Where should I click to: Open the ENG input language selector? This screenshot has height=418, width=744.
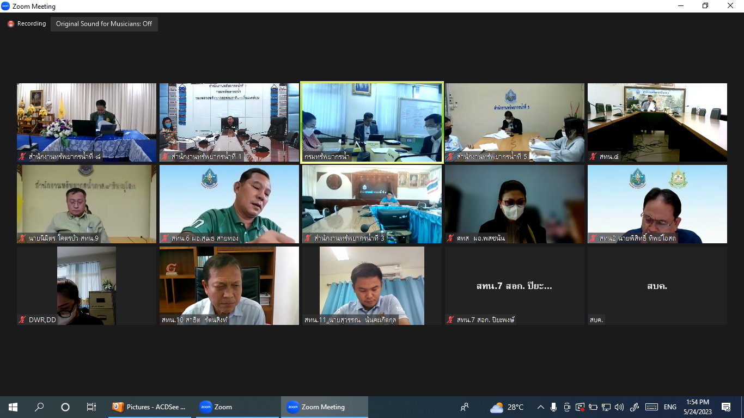point(670,407)
